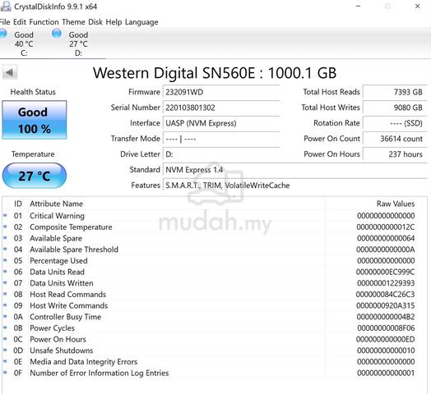Click raw value 00000000EC999C
Screen dimensions: 431x394
coord(386,272)
